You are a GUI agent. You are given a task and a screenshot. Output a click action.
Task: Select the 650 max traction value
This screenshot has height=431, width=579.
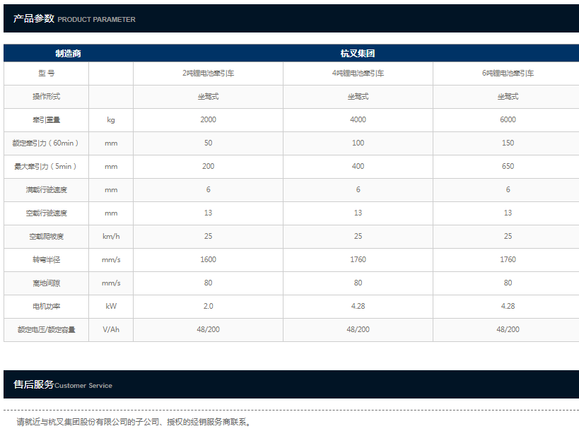pyautogui.click(x=508, y=166)
